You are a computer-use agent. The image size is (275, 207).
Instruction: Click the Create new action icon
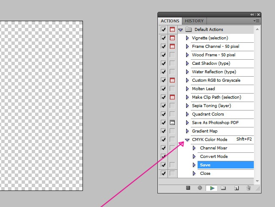(x=236, y=188)
